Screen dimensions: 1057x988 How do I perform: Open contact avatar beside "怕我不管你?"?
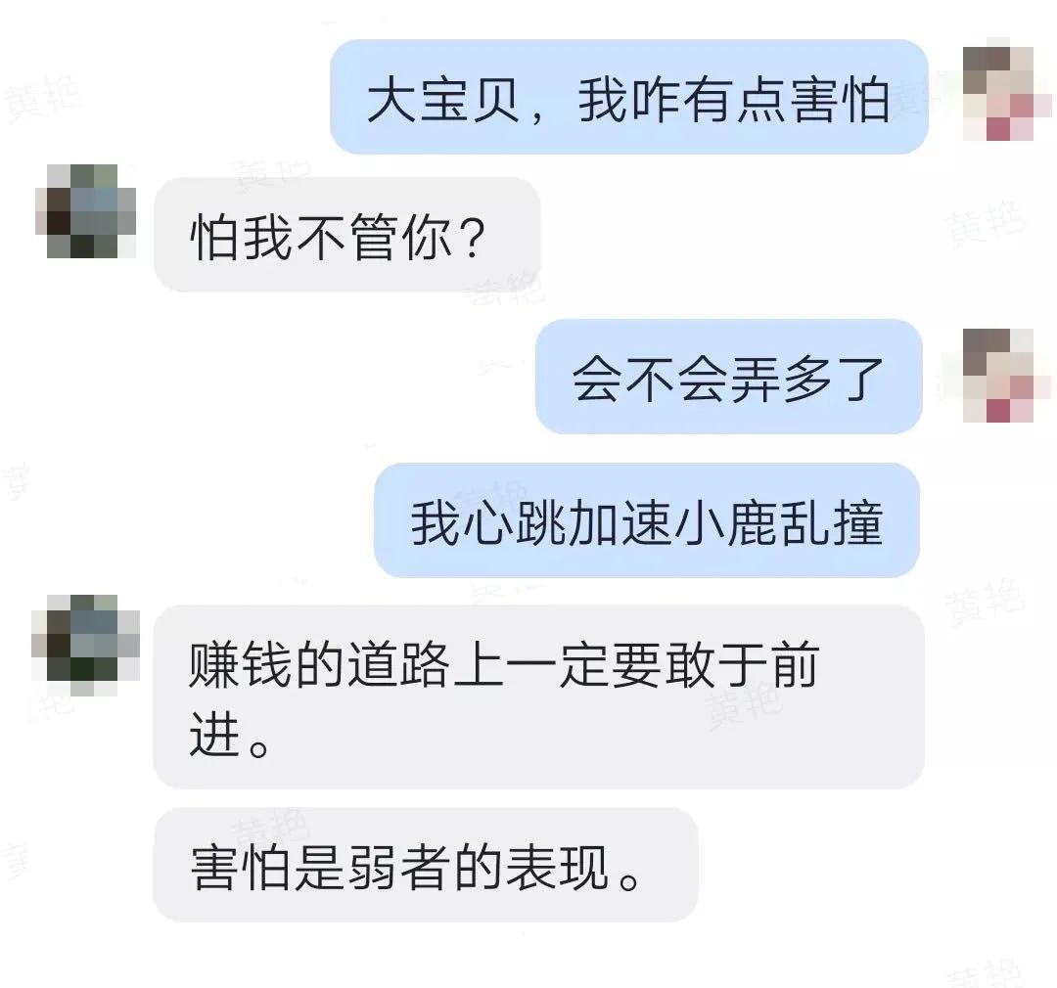point(85,211)
